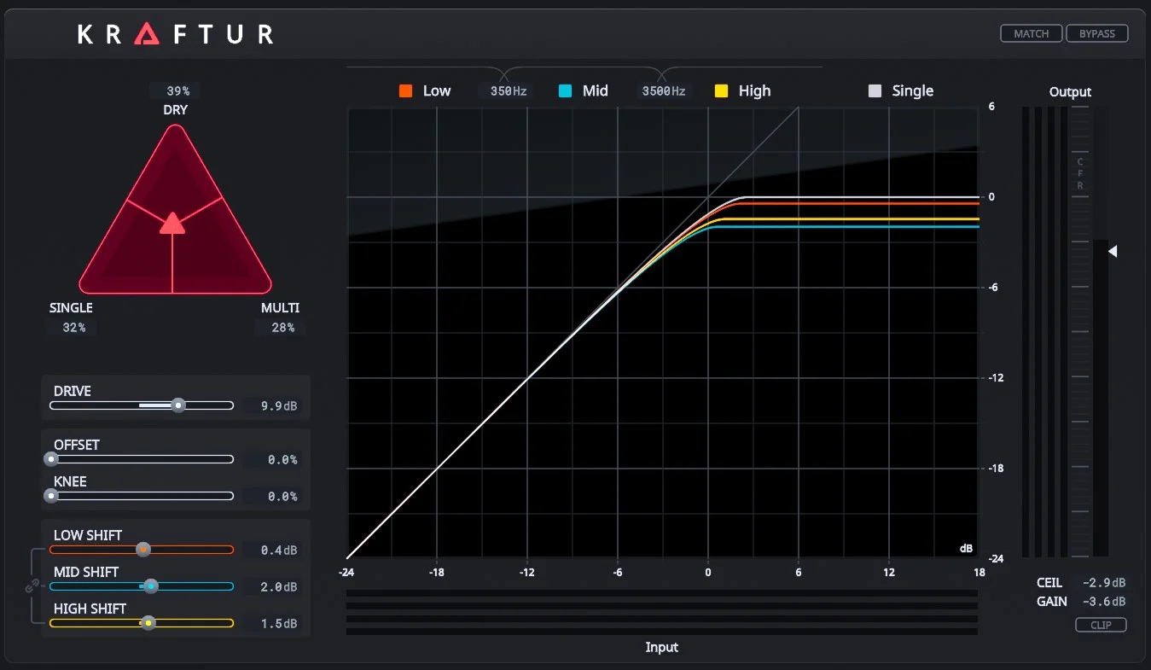The height and width of the screenshot is (670, 1151).
Task: Click the KNEE 0.0% value field
Action: point(275,497)
